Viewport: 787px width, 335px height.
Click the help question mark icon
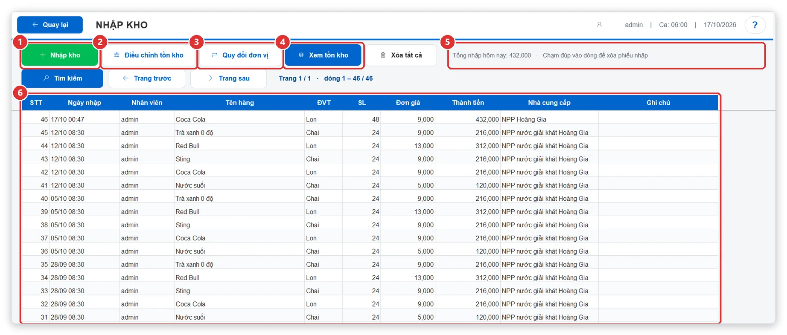755,25
